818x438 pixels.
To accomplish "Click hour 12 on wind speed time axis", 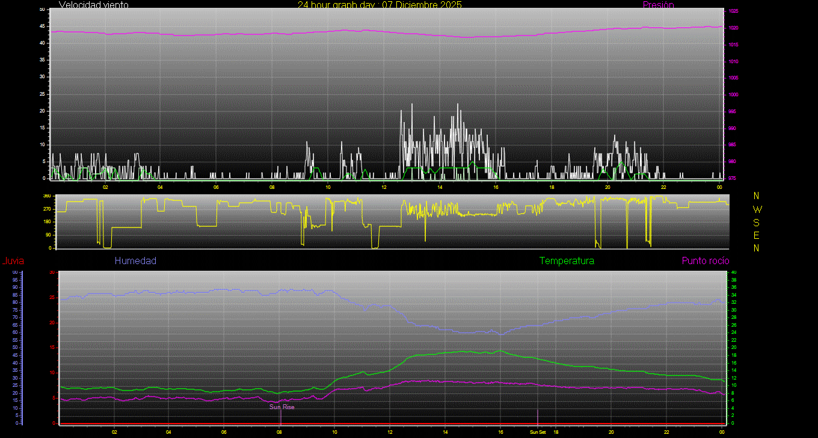I will [x=384, y=187].
